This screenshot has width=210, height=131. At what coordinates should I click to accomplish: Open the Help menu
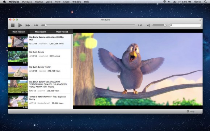pyautogui.click(x=87, y=1)
